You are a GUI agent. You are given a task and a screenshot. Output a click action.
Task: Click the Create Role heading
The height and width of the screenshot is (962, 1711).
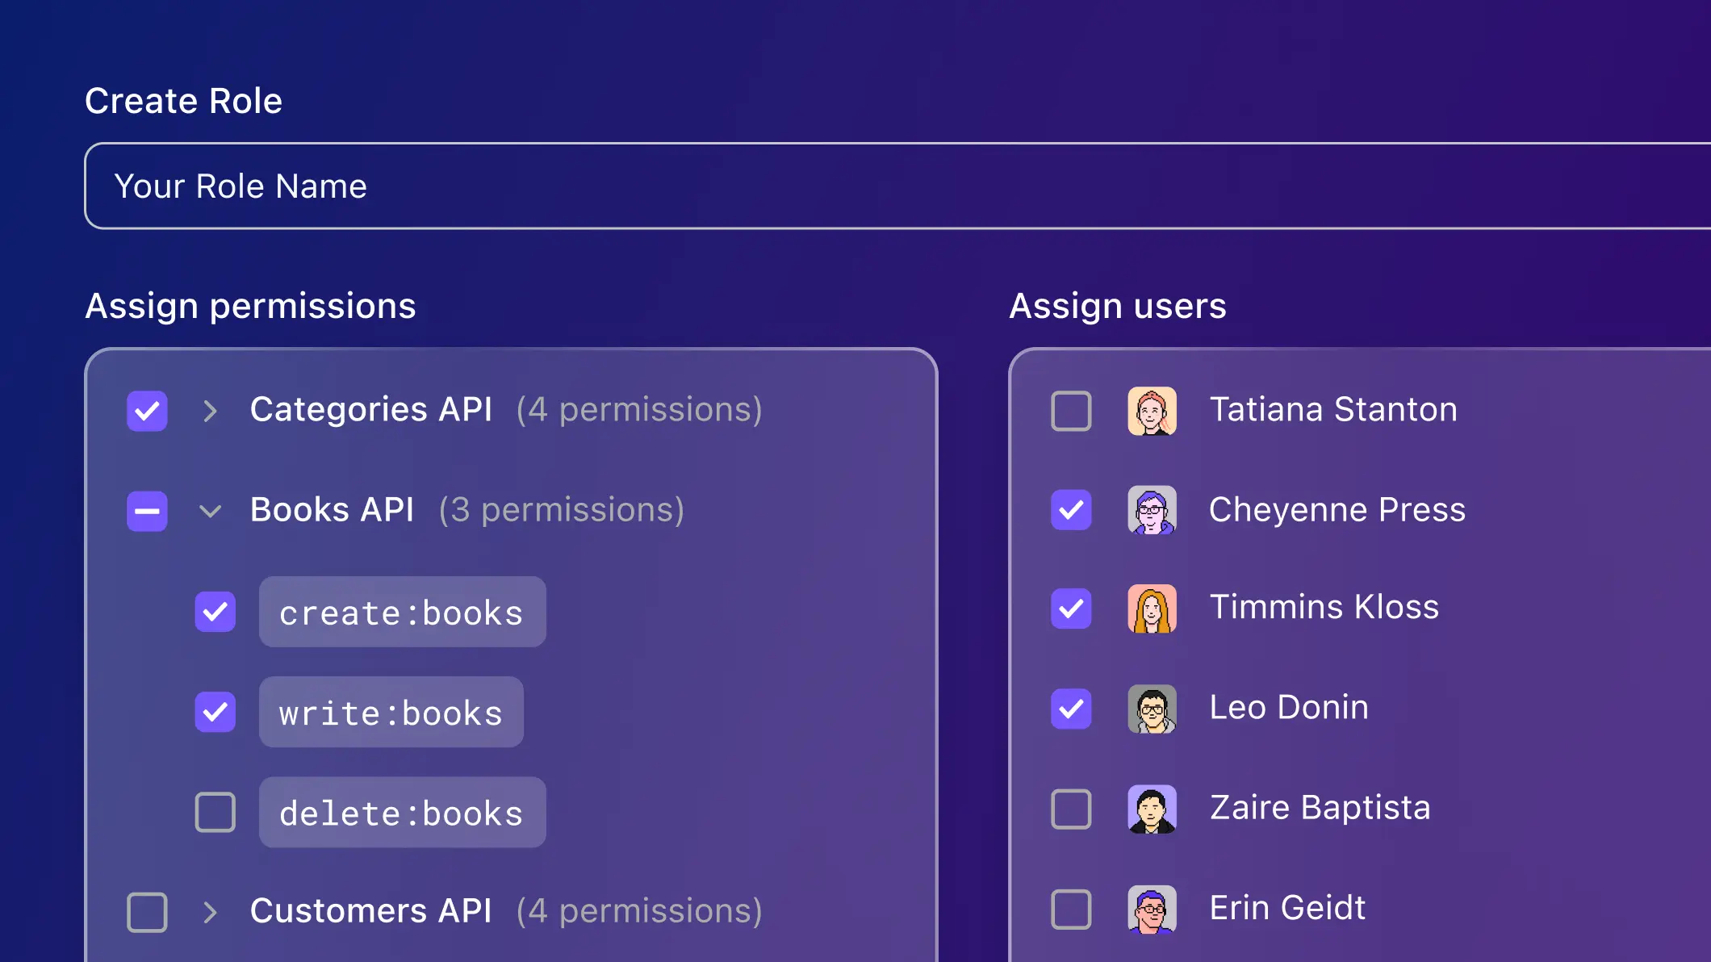click(183, 101)
